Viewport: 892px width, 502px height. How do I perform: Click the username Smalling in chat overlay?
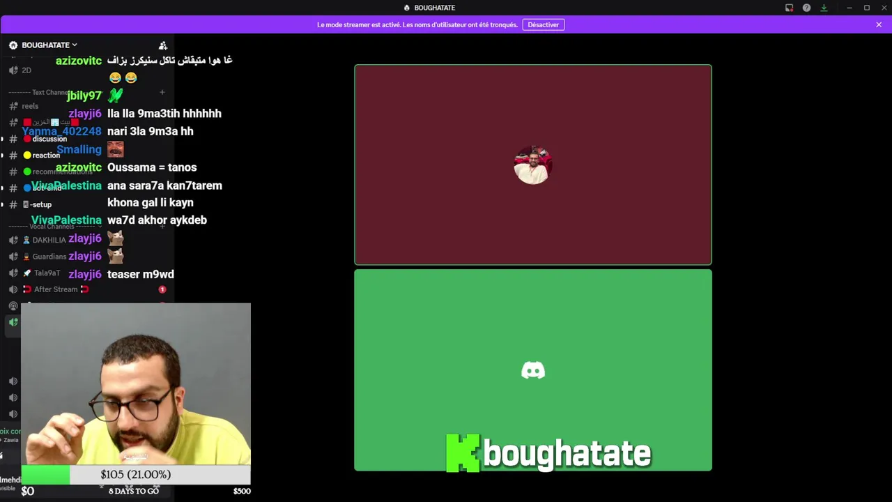point(79,149)
